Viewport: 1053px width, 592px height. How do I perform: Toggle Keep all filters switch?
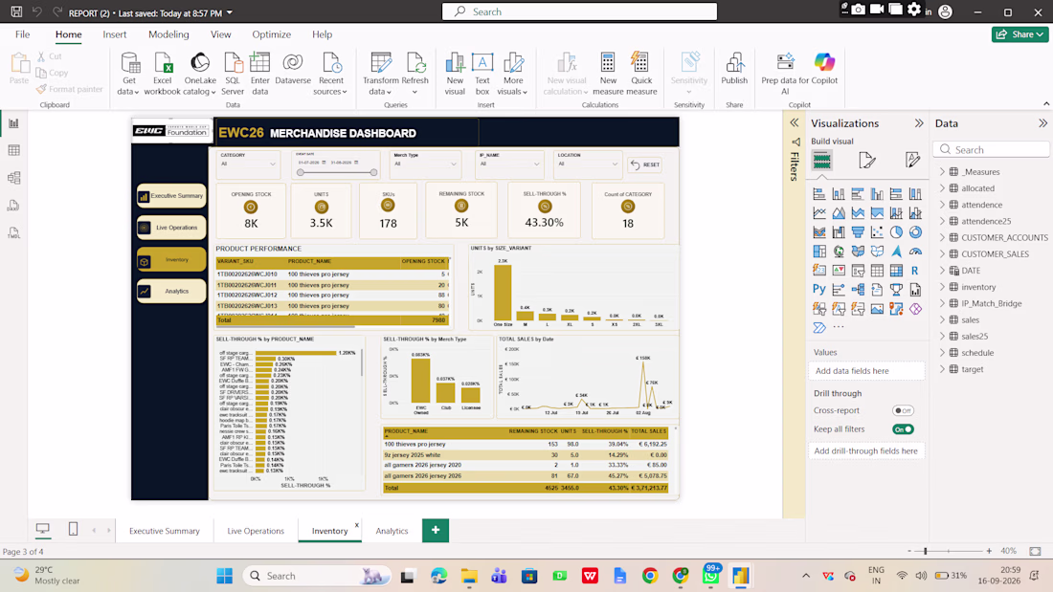coord(904,429)
